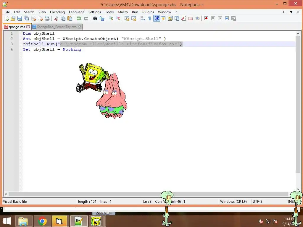Cut selection with the scissors icon
The image size is (303, 227).
[56, 18]
